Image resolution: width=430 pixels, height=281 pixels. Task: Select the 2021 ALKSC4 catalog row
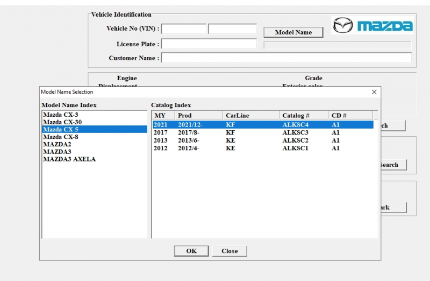pos(263,125)
